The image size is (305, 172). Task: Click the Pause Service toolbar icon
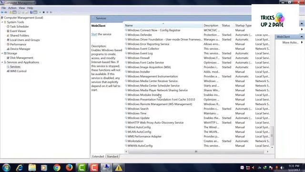pyautogui.click(x=47, y=12)
